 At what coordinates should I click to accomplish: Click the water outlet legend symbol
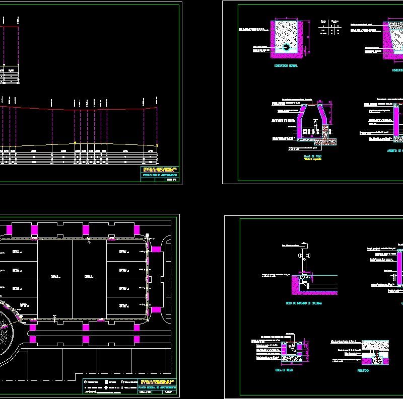click(106, 387)
